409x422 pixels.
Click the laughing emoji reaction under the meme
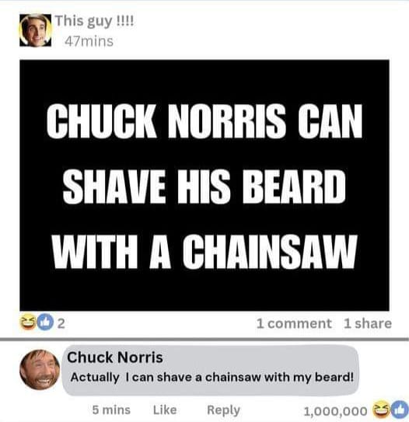click(25, 323)
